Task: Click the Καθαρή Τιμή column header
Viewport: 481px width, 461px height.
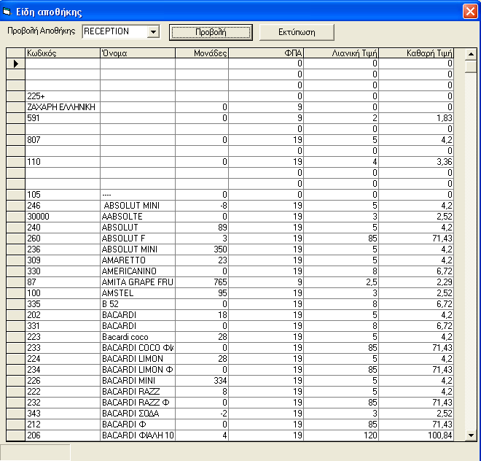Action: [x=416, y=53]
